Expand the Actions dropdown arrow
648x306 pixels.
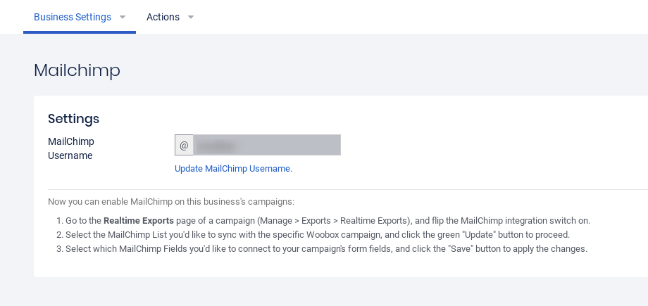[191, 17]
